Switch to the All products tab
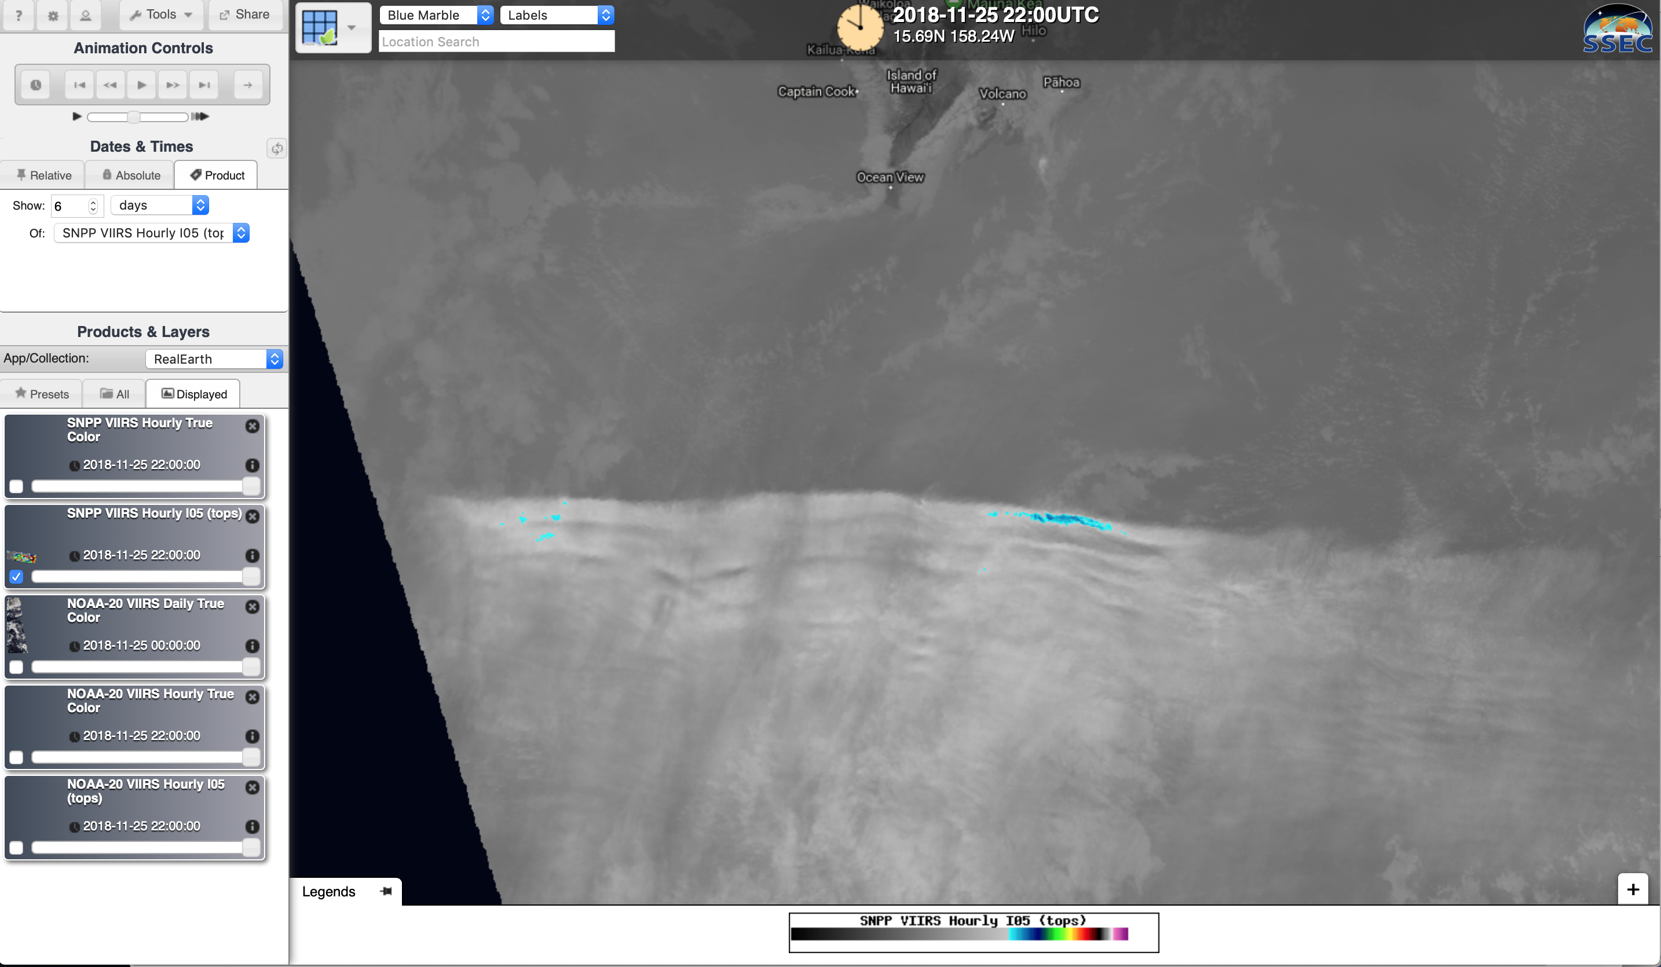Viewport: 1661px width, 967px height. tap(114, 394)
